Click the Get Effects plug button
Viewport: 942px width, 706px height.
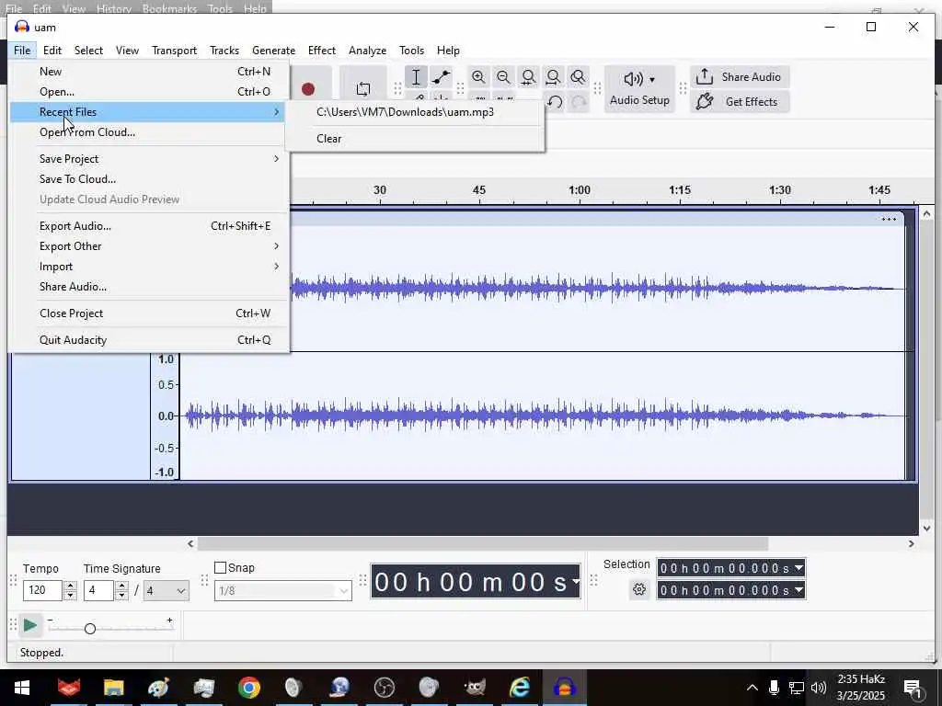pos(739,101)
